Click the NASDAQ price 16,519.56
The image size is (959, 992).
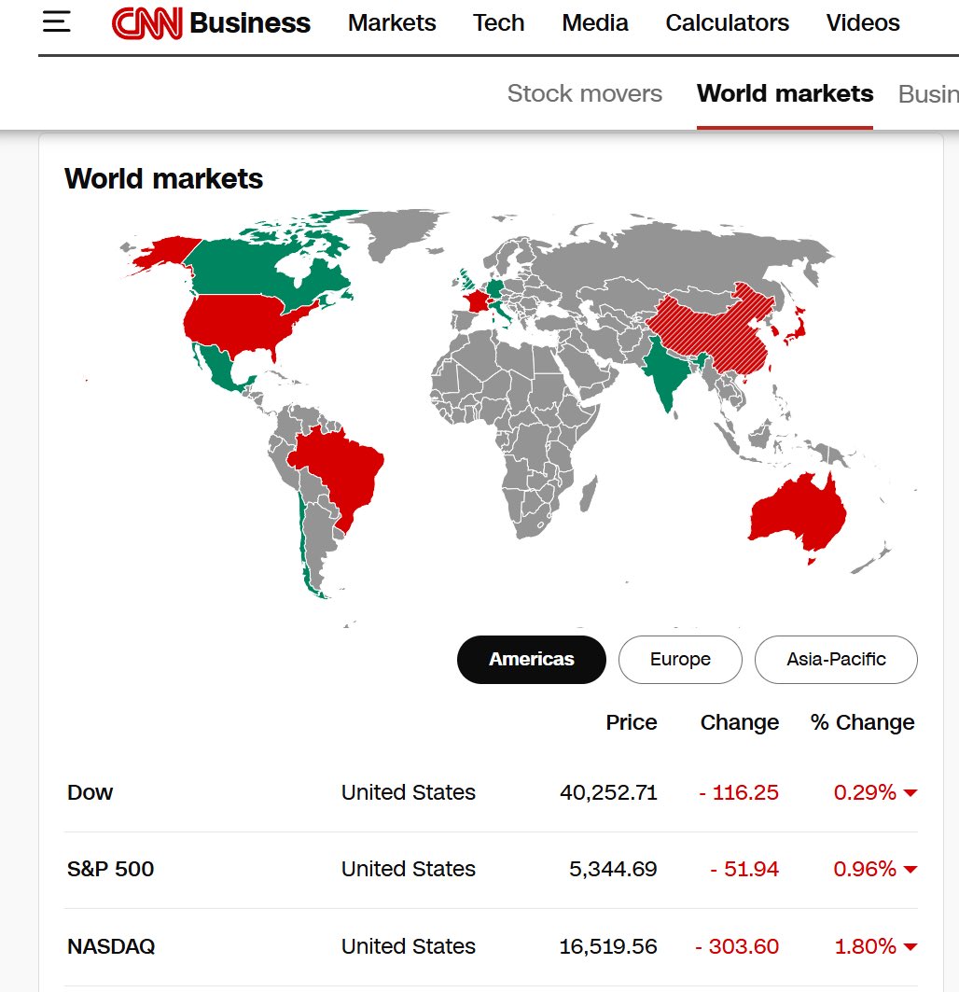608,946
